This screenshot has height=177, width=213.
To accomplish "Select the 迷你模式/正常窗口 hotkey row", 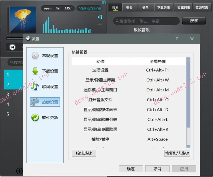I will pyautogui.click(x=129, y=90).
